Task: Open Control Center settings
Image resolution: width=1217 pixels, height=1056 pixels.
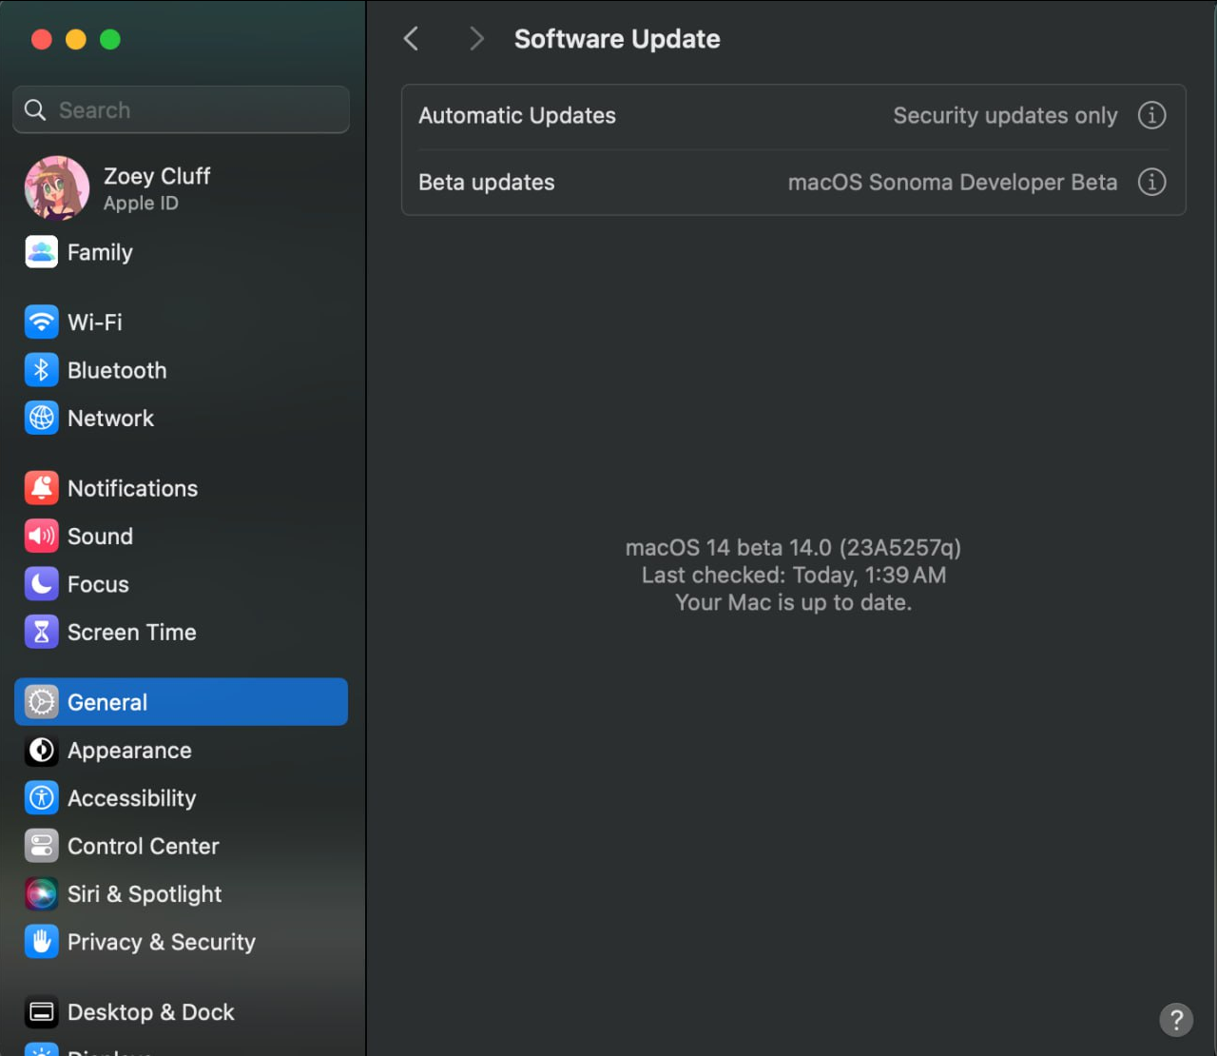Action: click(x=143, y=847)
